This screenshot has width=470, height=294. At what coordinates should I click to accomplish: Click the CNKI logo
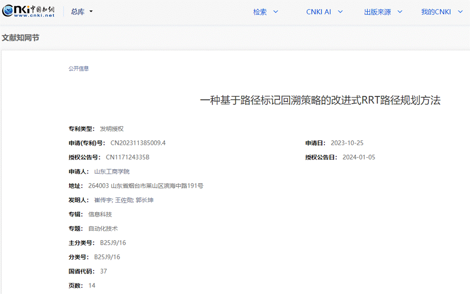pyautogui.click(x=28, y=11)
